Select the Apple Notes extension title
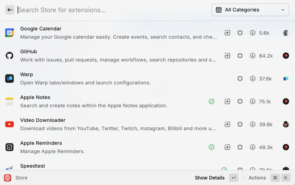 pos(35,97)
